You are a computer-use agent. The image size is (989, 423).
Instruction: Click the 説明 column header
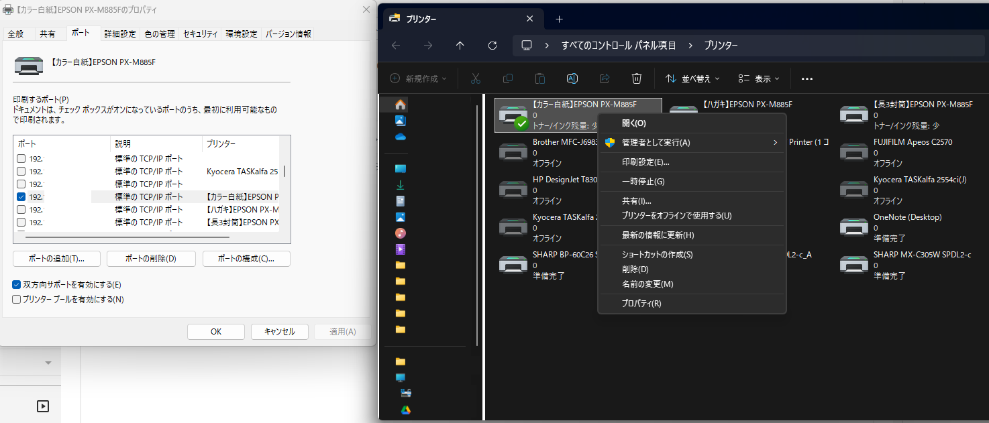(x=156, y=143)
